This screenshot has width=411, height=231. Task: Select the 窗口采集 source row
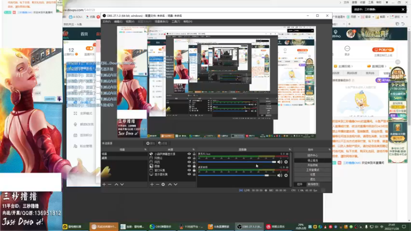pos(172,170)
